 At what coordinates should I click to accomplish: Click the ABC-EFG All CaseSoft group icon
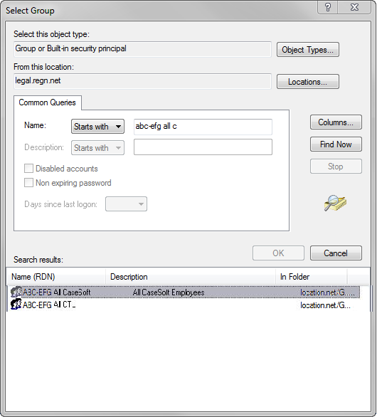tap(16, 292)
